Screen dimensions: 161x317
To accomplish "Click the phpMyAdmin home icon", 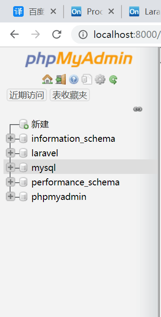I will click(47, 79).
